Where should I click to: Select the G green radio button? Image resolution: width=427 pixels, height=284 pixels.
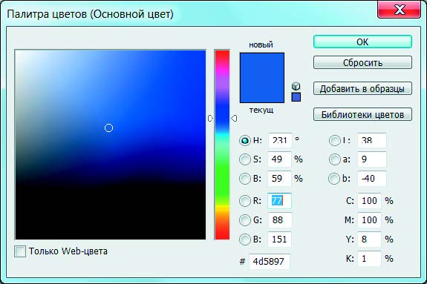click(x=245, y=220)
